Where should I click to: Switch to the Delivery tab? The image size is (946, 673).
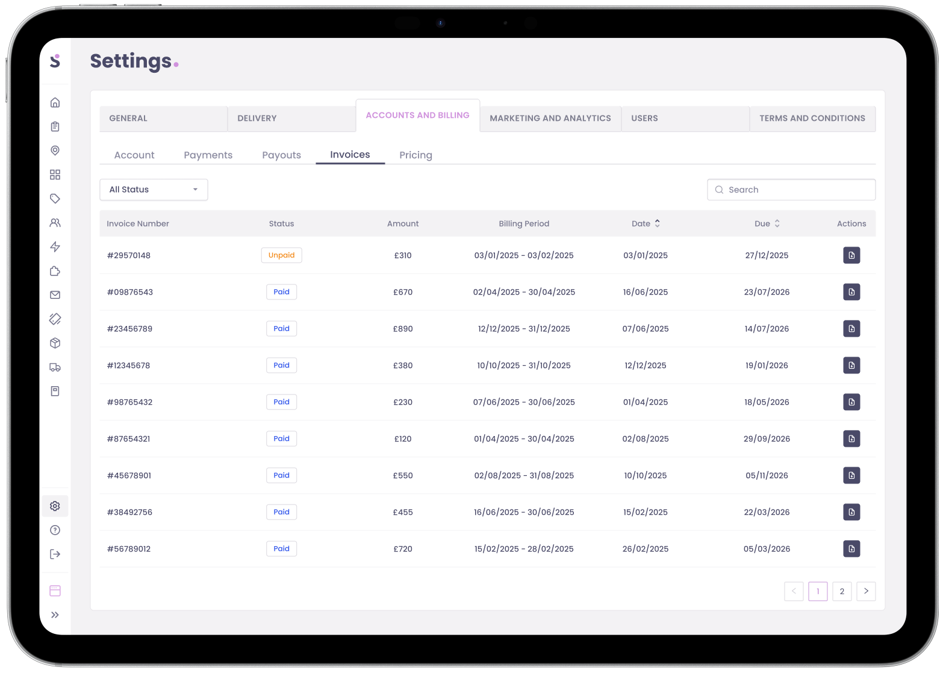point(291,118)
